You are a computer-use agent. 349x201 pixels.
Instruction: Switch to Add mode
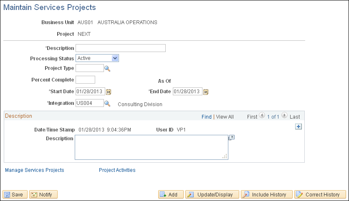(170, 194)
